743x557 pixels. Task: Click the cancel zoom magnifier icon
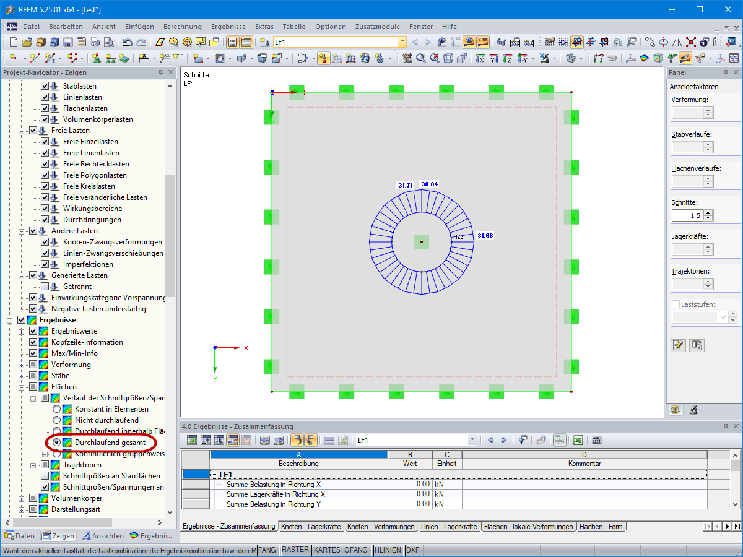pos(435,58)
